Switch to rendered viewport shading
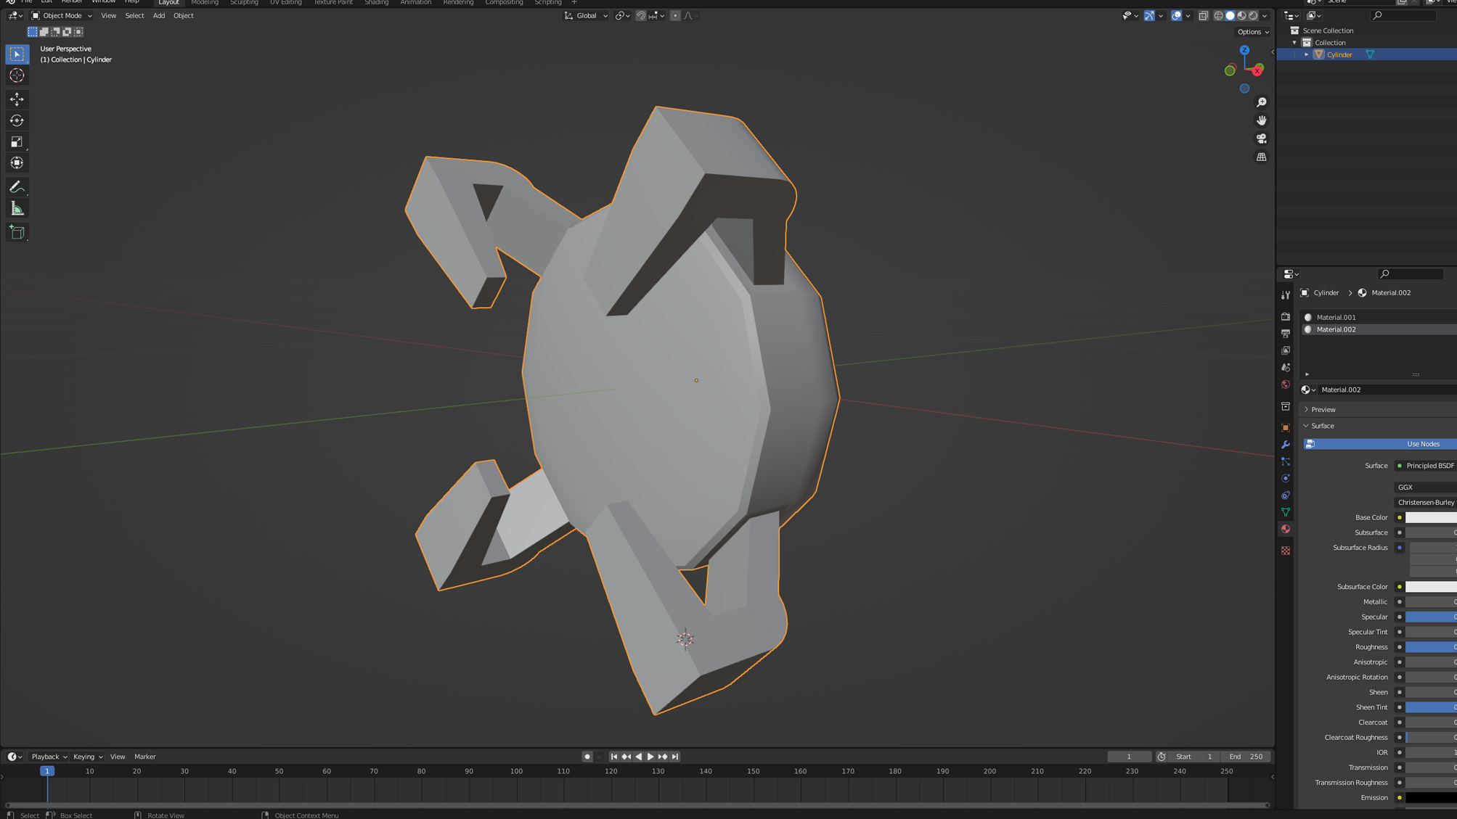 coord(1253,15)
